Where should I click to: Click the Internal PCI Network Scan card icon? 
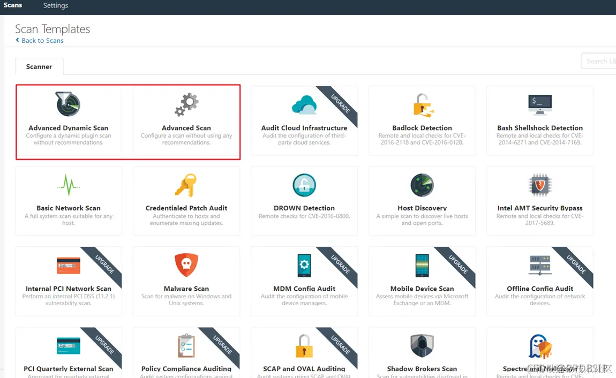(x=69, y=266)
